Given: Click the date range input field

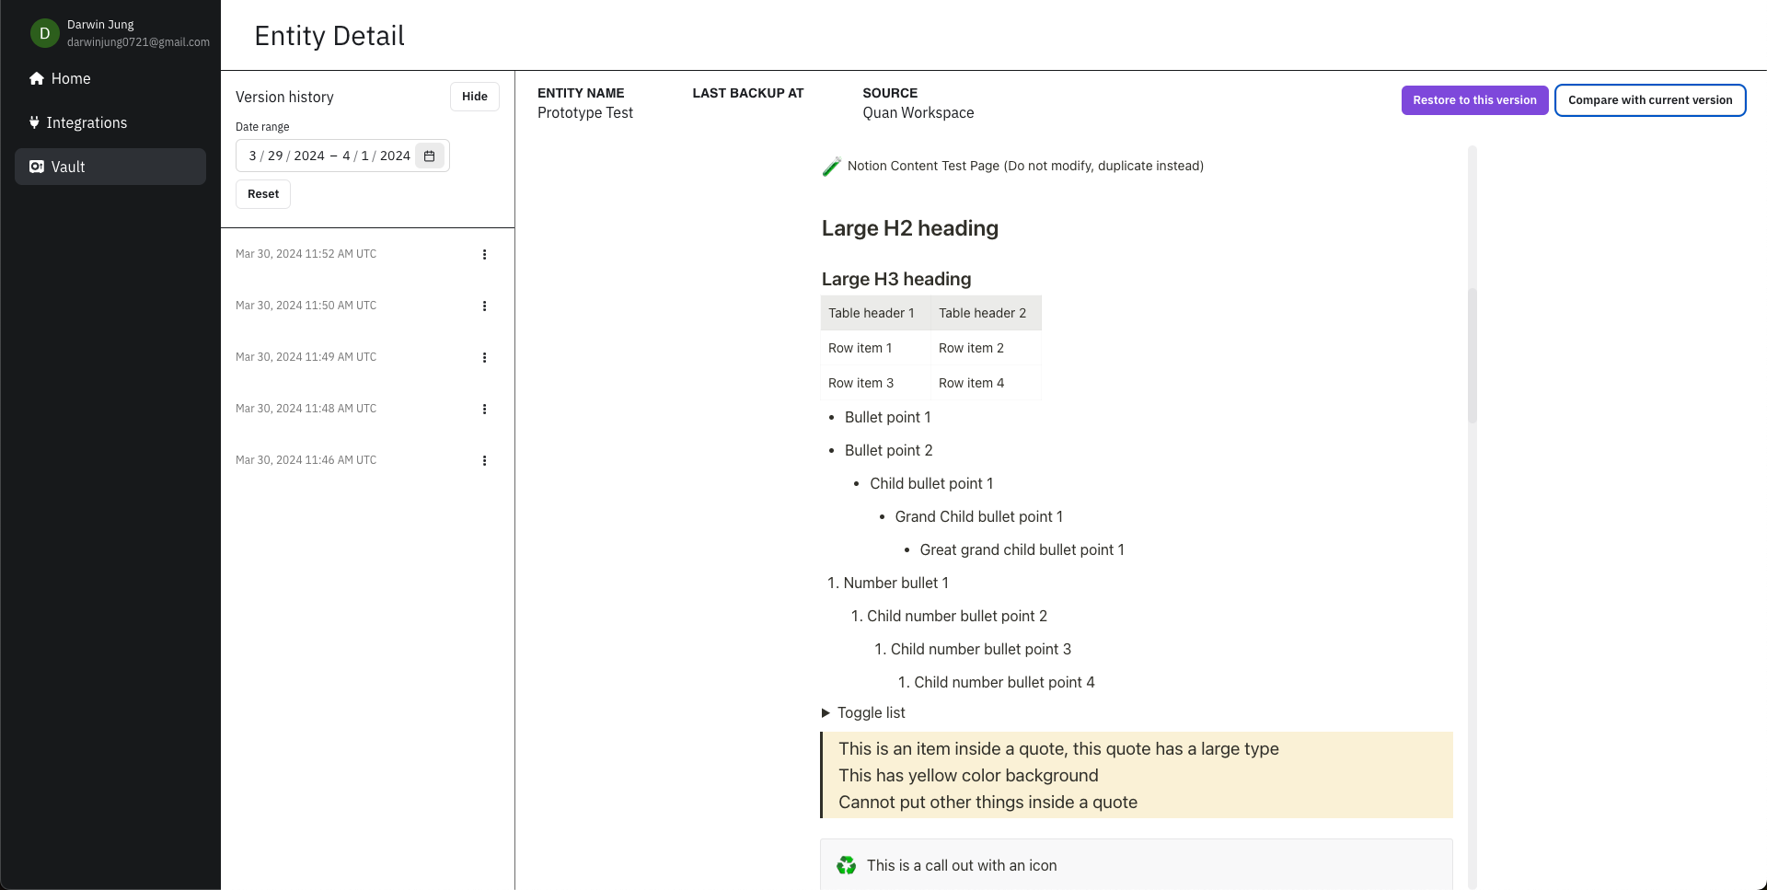Looking at the screenshot, I should pos(329,156).
